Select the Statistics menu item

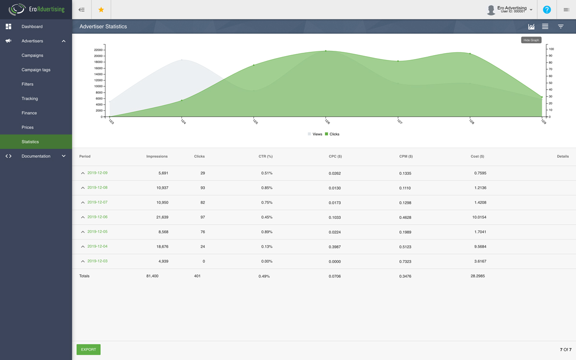pyautogui.click(x=36, y=142)
